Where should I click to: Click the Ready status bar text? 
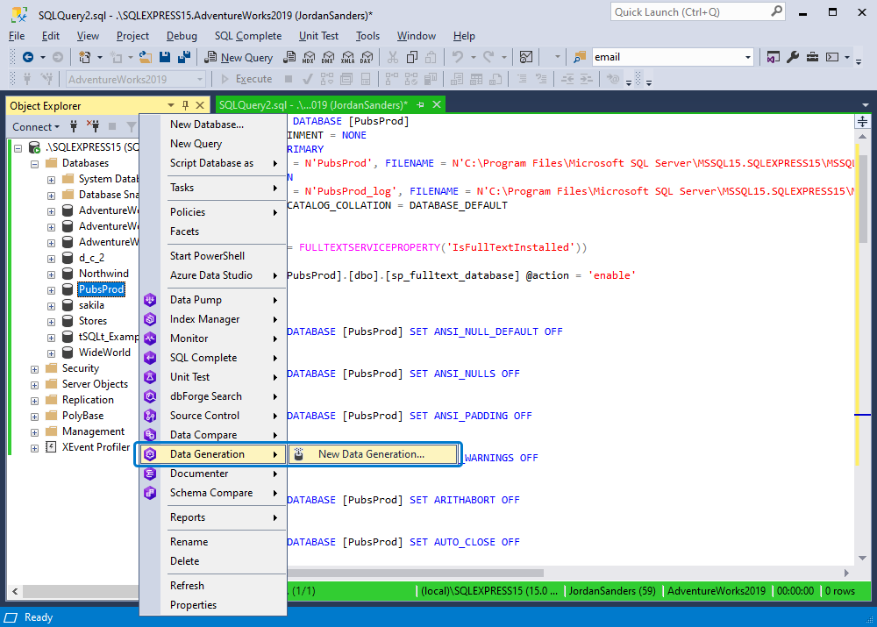click(39, 617)
